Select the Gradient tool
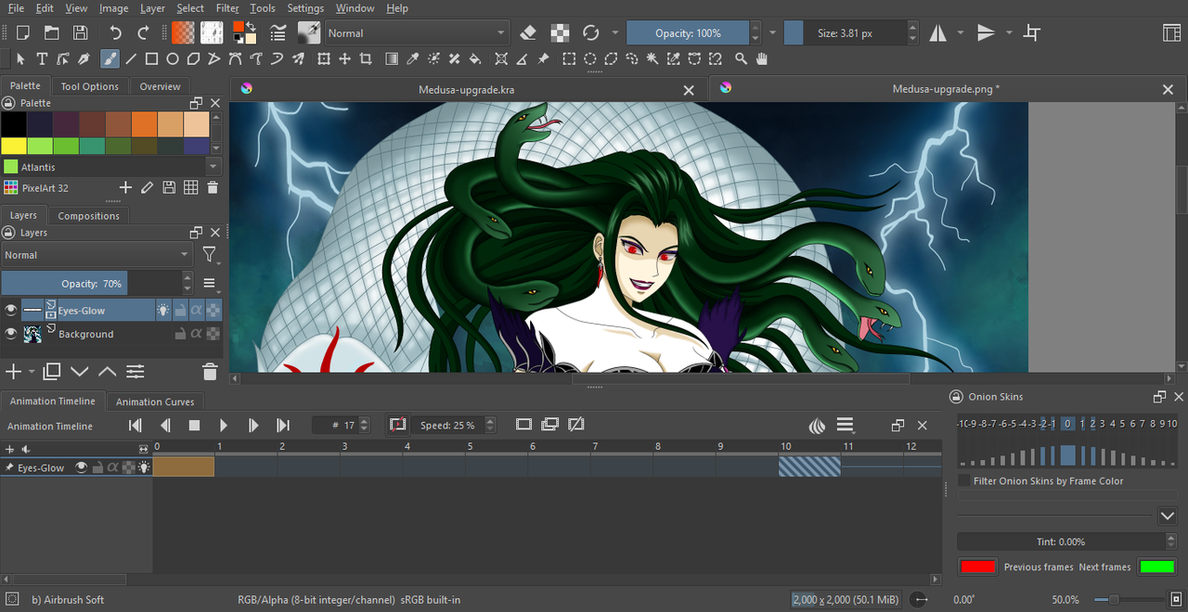Image resolution: width=1188 pixels, height=612 pixels. tap(392, 58)
